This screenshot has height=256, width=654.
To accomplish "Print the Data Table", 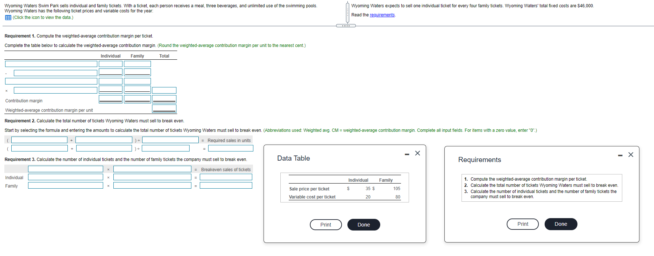I will (x=326, y=225).
